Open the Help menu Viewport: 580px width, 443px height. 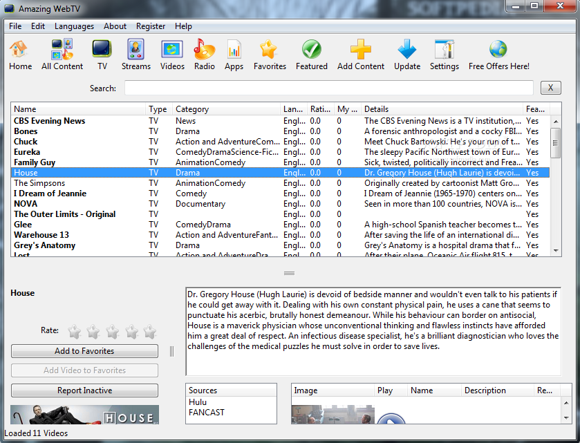point(183,26)
